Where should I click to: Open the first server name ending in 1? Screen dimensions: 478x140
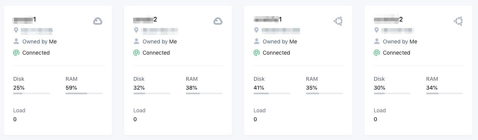[x=25, y=19]
